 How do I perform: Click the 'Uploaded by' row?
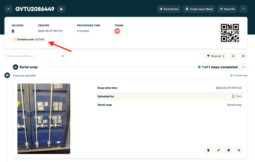[x=169, y=96]
